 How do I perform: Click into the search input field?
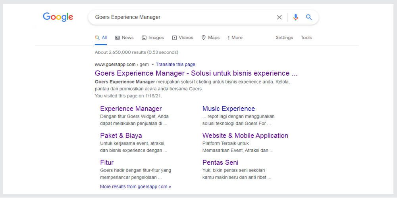tap(183, 17)
